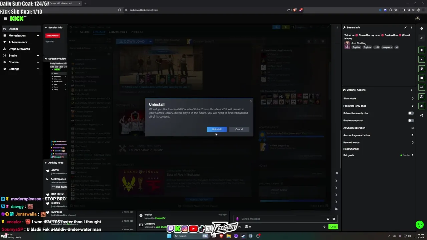Open File Explorer from the taskbar
Image resolution: width=427 pixels, height=240 pixels.
[x=229, y=236]
